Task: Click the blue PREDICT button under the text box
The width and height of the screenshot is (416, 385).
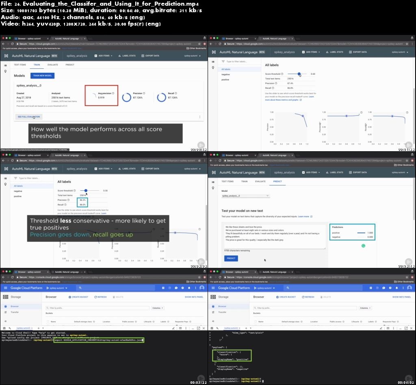Action: (231, 258)
